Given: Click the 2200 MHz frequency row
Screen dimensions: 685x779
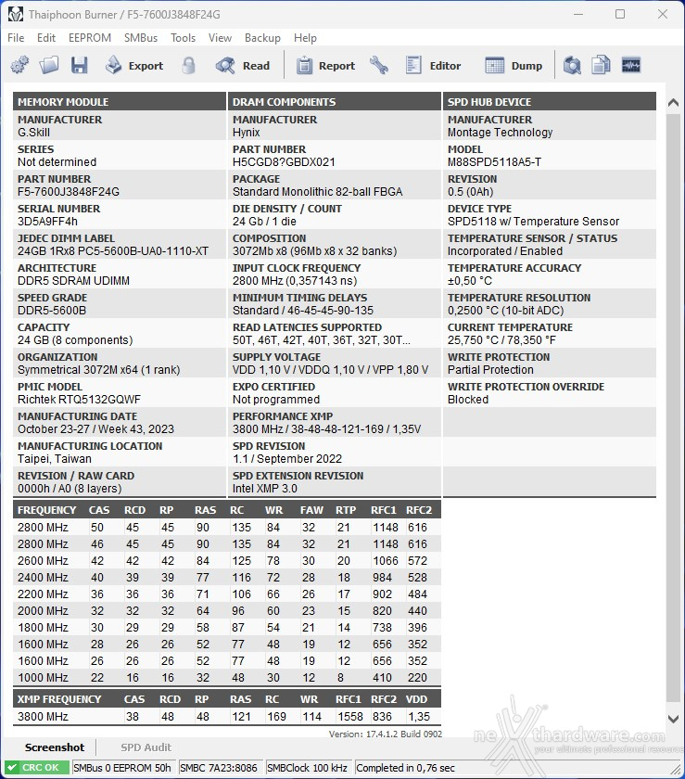Looking at the screenshot, I should click(227, 594).
